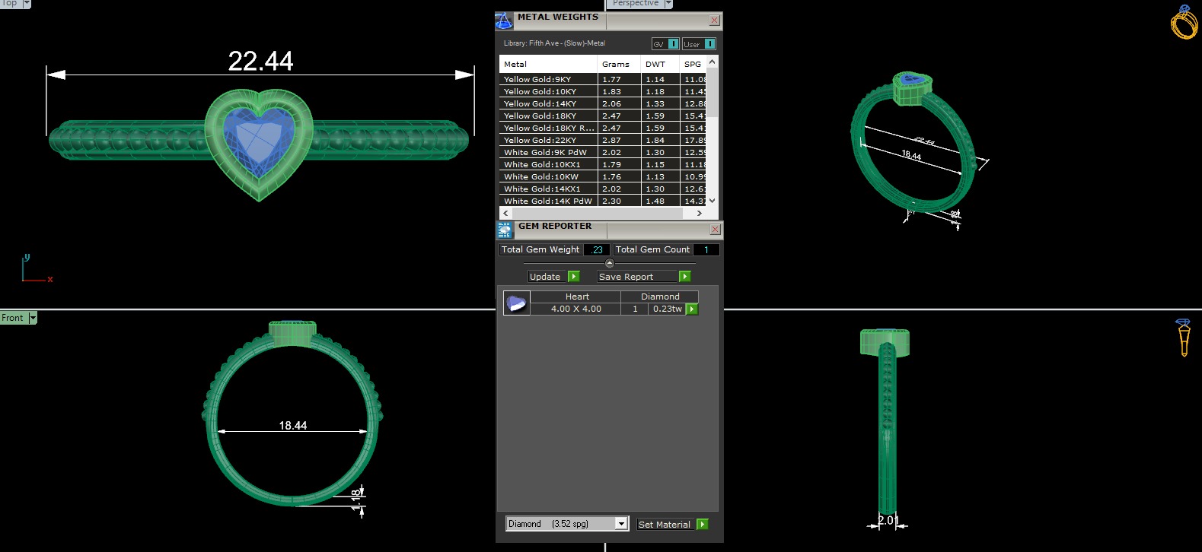Click the metal table scroll-left arrow

(506, 214)
